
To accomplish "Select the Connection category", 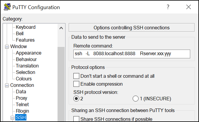I will 22,85.
